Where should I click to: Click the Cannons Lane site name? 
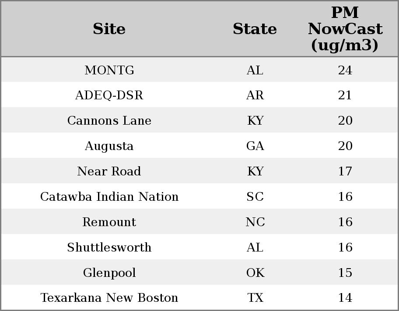click(x=109, y=121)
